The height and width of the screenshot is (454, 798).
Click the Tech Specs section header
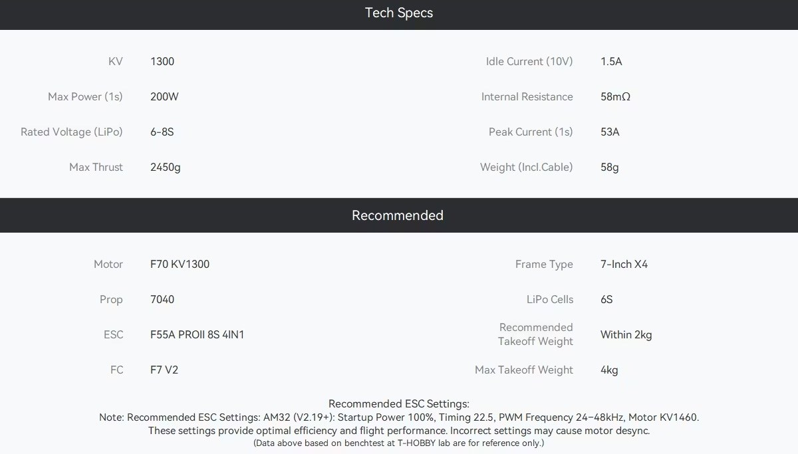tap(399, 13)
